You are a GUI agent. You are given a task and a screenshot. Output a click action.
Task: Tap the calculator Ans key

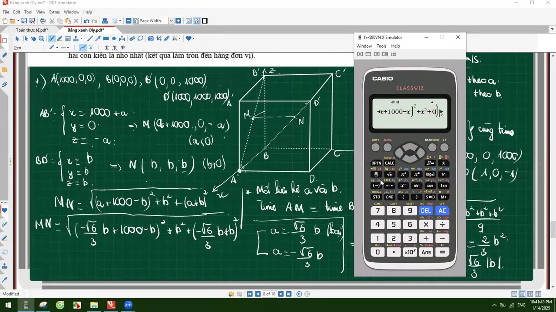click(426, 252)
